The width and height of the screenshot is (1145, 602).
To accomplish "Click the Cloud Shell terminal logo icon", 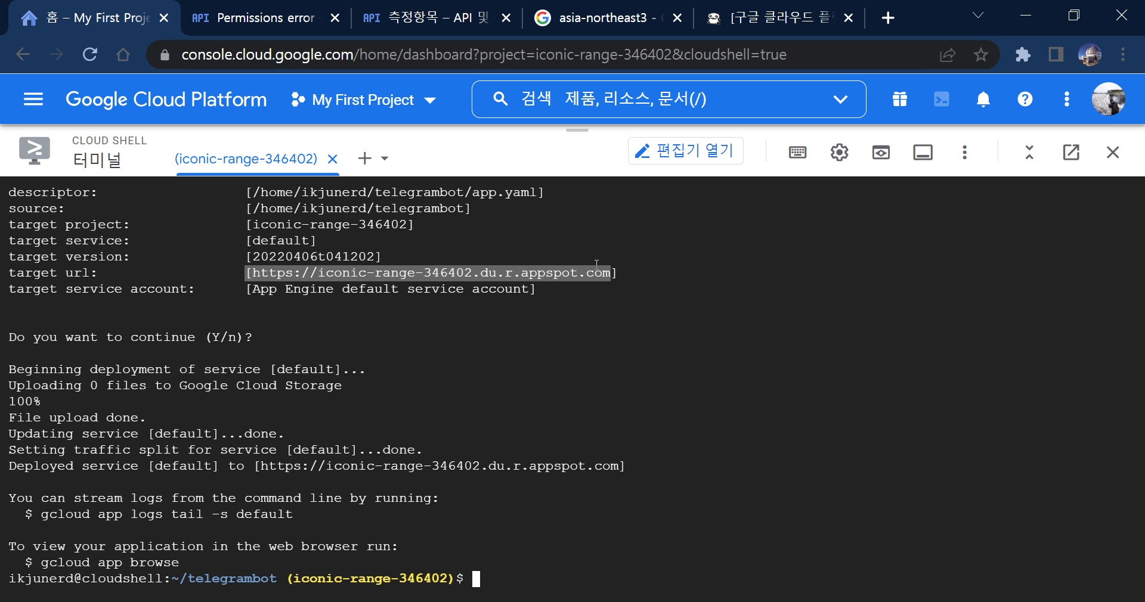I will [35, 151].
